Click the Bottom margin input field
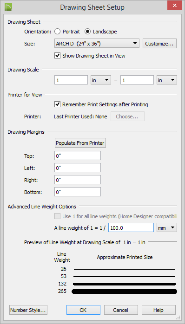The height and width of the screenshot is (324, 185). click(x=78, y=192)
